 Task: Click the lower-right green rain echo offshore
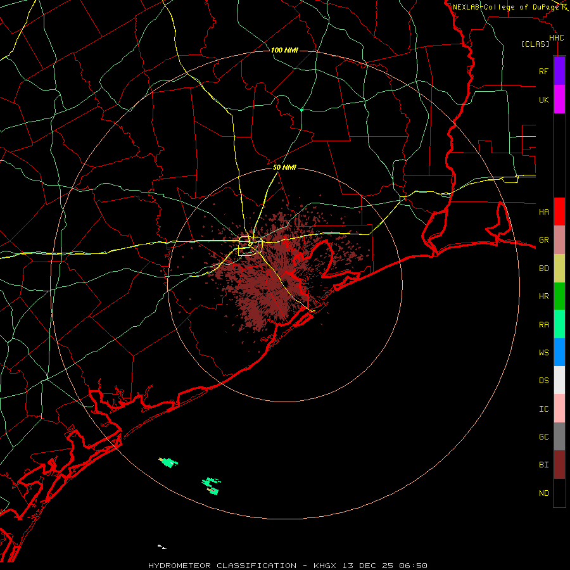(212, 486)
